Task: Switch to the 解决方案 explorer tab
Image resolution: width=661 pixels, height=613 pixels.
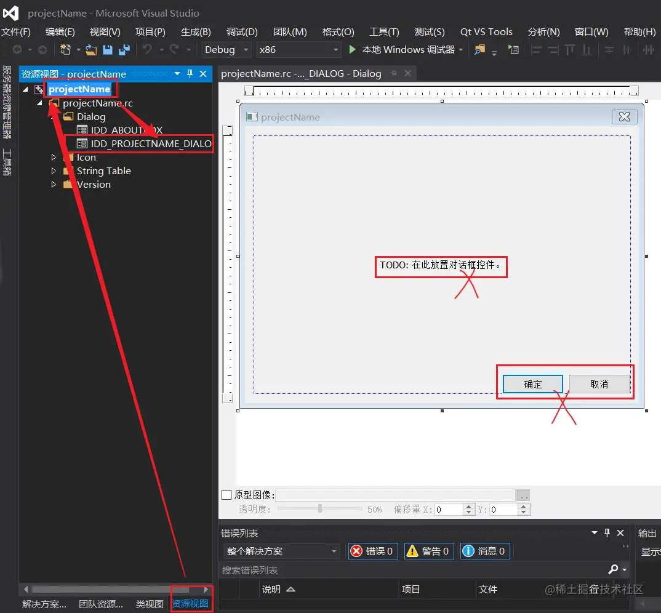Action: click(44, 604)
